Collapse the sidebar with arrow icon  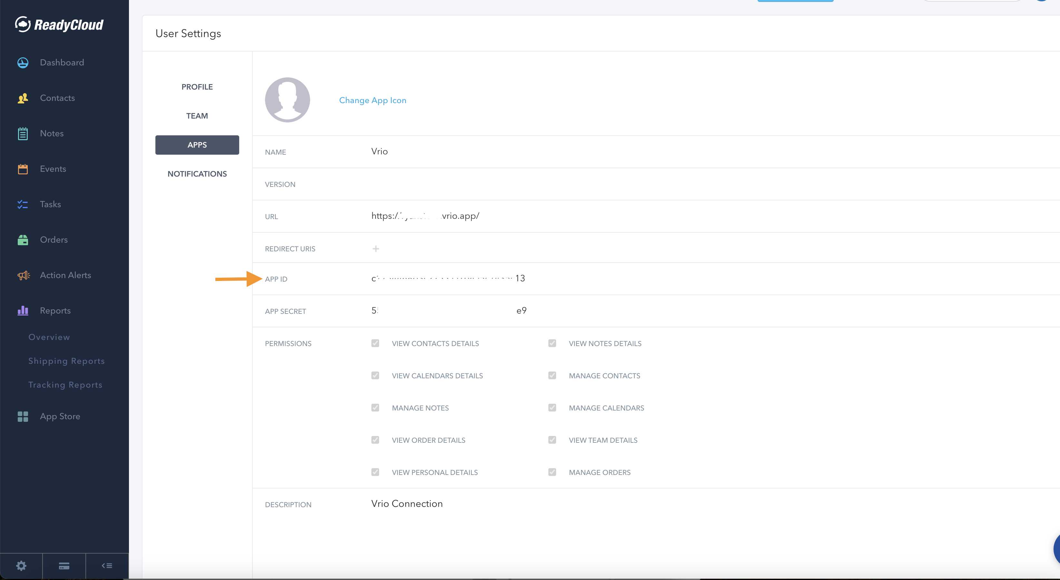tap(107, 566)
